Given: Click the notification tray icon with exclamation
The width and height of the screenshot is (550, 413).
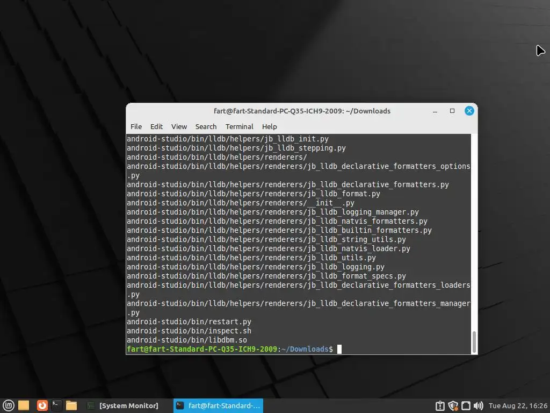Looking at the screenshot, I should pos(440,406).
